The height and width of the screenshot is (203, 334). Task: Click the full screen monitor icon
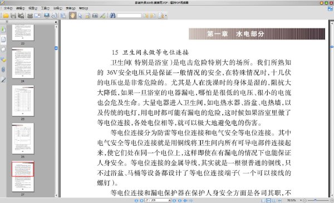pos(47,16)
